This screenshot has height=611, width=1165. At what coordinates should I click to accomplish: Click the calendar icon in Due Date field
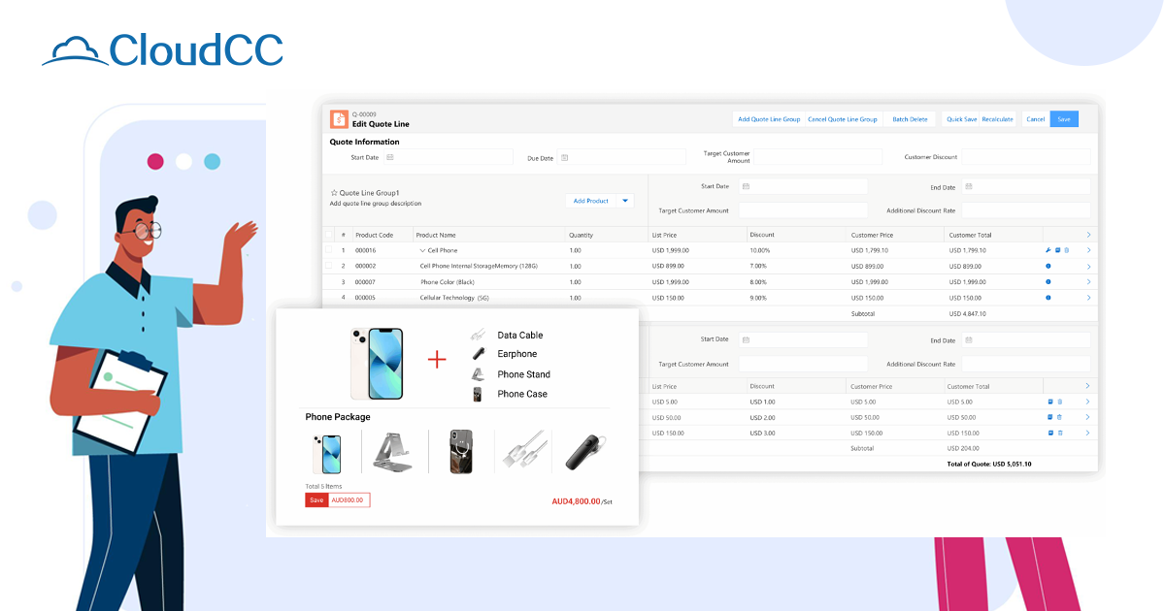coord(564,157)
